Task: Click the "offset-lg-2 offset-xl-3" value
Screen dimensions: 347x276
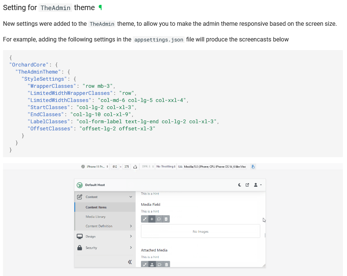Action: coord(117,128)
